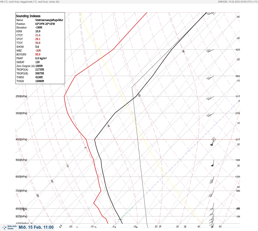The width and height of the screenshot is (258, 231).
Task: Click the red dew point line at 700 hPa
Action: tap(101, 191)
